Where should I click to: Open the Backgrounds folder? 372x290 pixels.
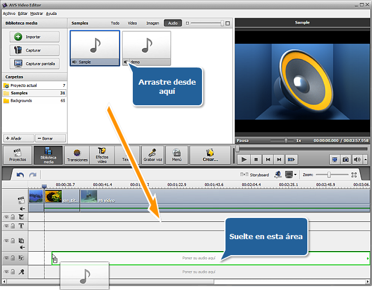[34, 101]
